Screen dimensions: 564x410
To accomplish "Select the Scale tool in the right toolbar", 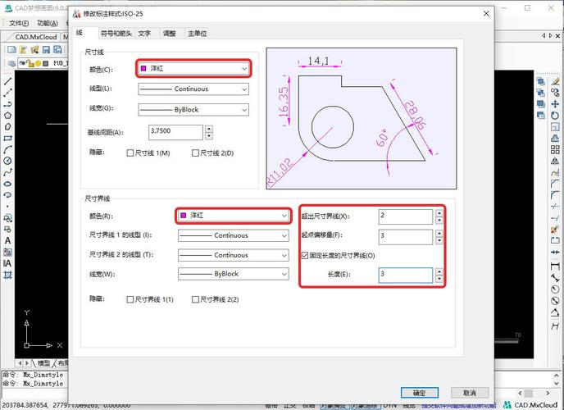I will [555, 126].
